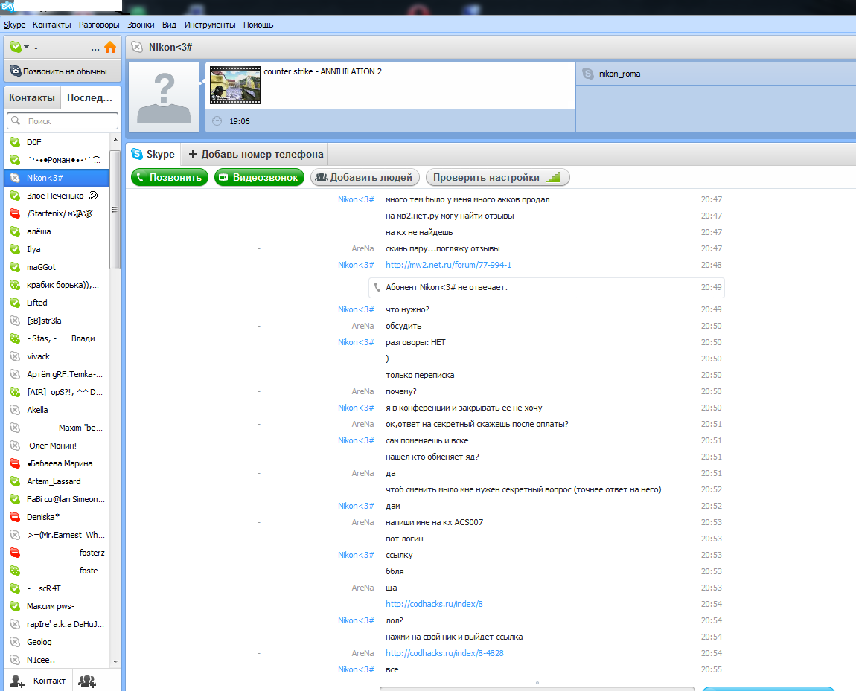Click the search magnifier icon in contacts

(x=16, y=120)
